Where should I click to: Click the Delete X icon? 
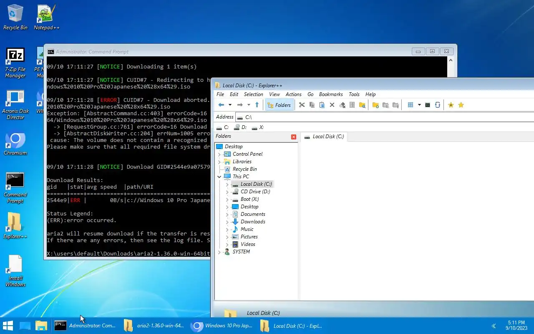click(x=332, y=105)
